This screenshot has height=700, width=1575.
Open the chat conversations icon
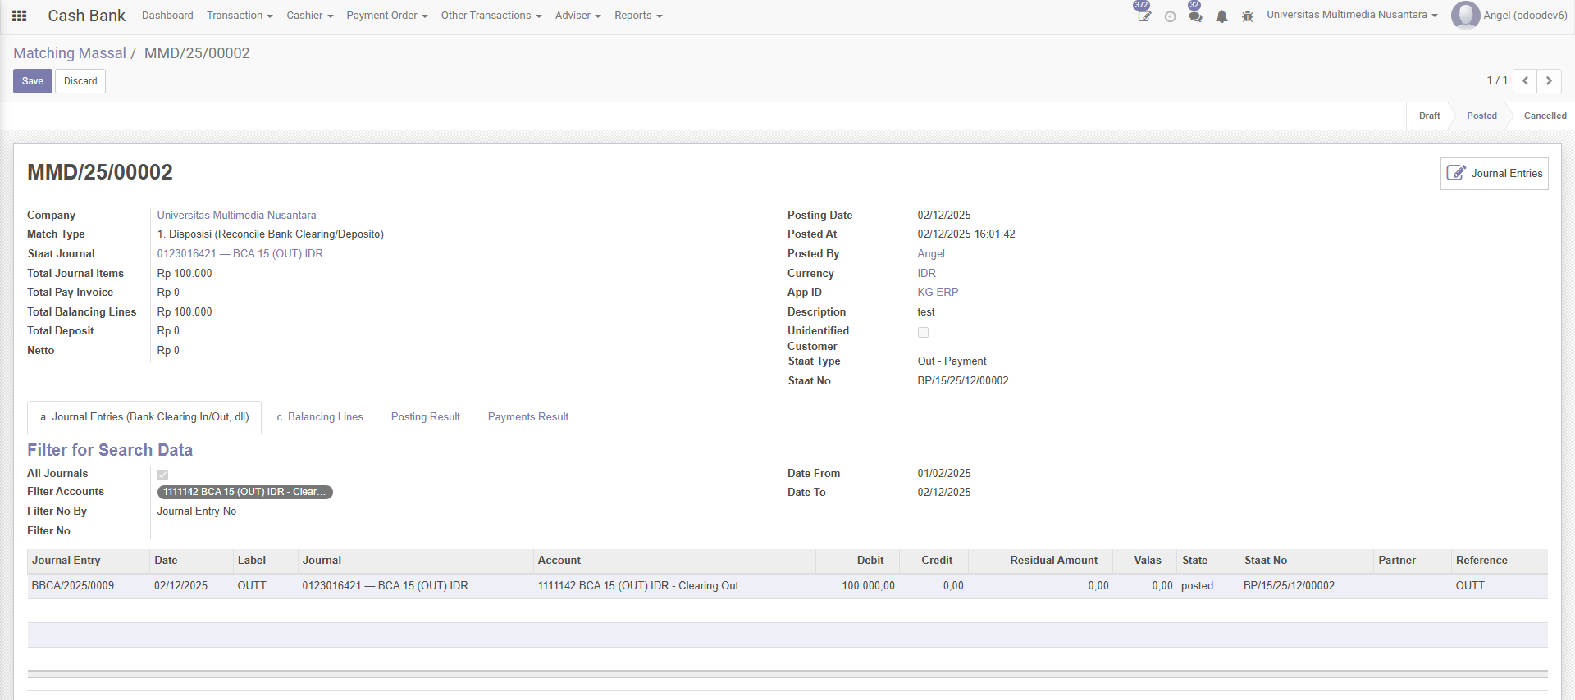pos(1195,16)
